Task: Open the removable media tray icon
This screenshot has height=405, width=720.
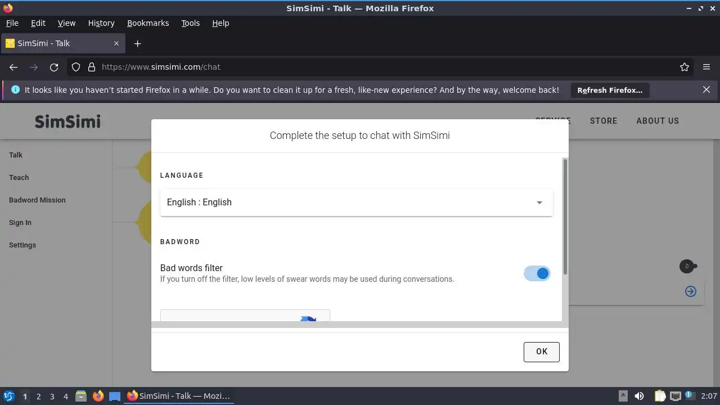Action: pyautogui.click(x=623, y=396)
